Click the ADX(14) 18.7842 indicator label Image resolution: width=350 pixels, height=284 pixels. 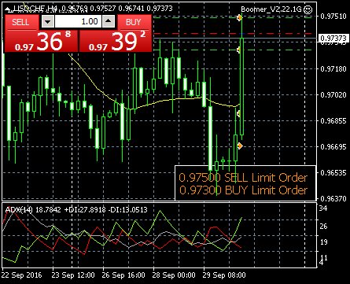click(33, 210)
